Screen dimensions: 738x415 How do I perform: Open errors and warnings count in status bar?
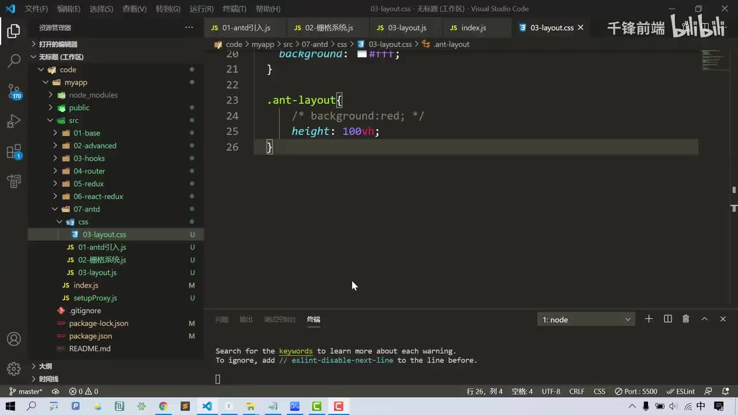[84, 391]
